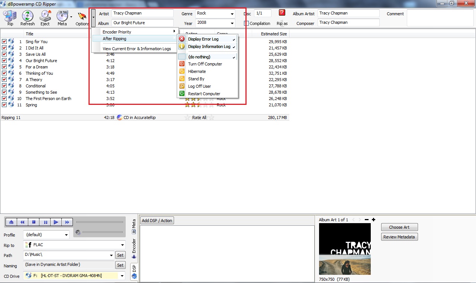Uncheck track 11 Spring checkbox
Image resolution: width=476 pixels, height=283 pixels.
(4, 105)
